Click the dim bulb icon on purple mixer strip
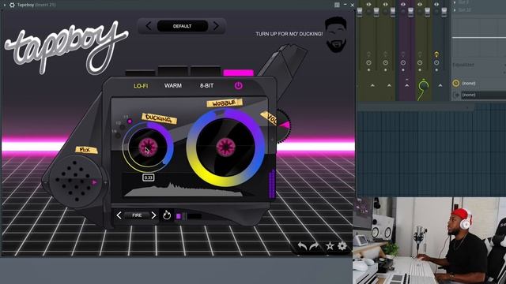 402,54
